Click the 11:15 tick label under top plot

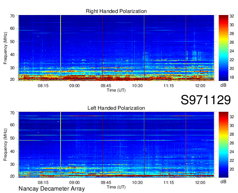pos(169,86)
